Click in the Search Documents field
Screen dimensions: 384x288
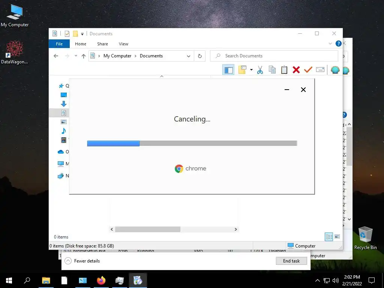(274, 56)
